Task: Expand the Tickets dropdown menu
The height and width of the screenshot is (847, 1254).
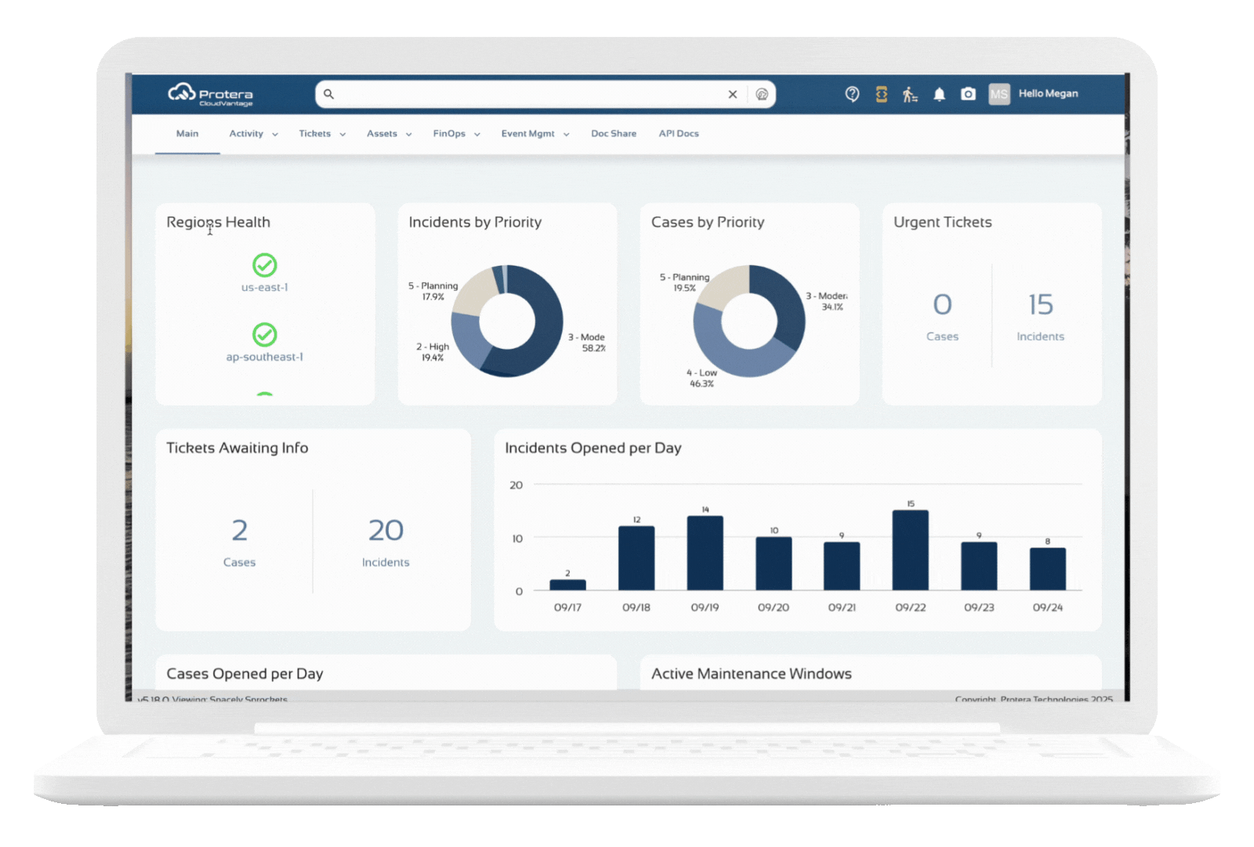Action: pyautogui.click(x=321, y=134)
